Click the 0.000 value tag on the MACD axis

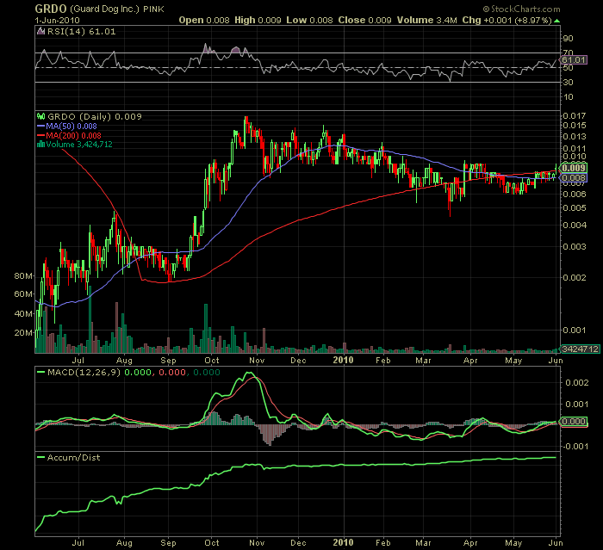pos(574,422)
